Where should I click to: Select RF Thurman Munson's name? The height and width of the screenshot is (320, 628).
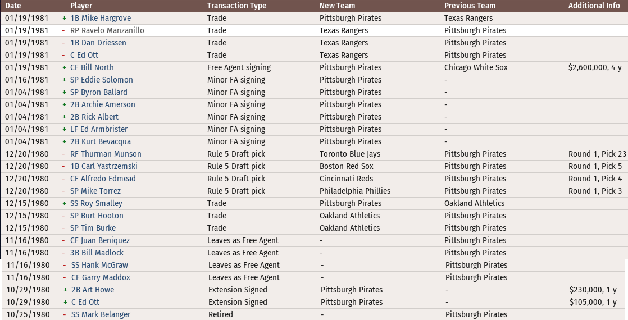[106, 154]
